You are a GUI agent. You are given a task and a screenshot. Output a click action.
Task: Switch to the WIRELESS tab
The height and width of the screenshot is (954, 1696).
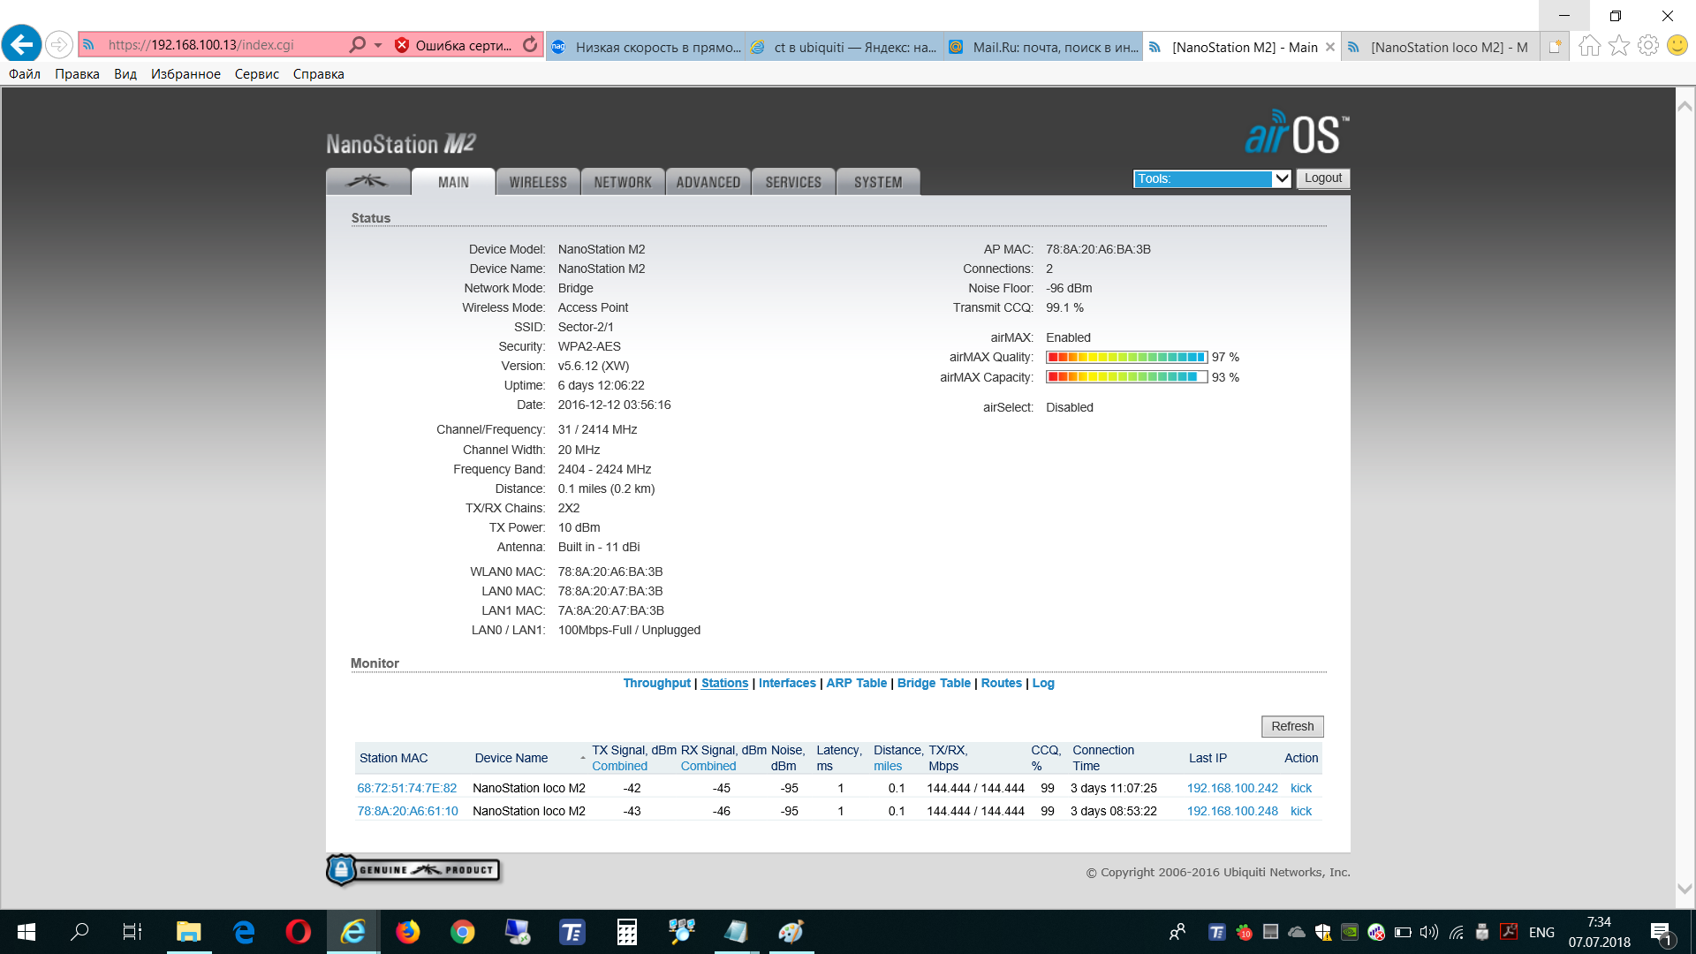537,182
